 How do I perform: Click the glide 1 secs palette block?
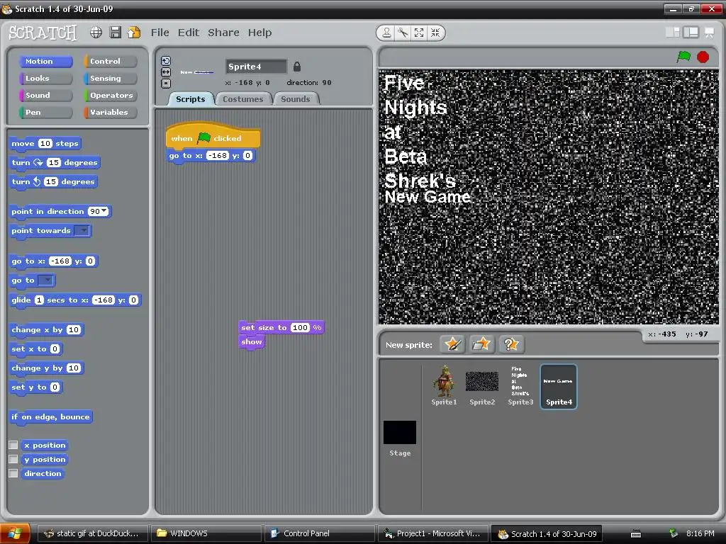point(75,300)
